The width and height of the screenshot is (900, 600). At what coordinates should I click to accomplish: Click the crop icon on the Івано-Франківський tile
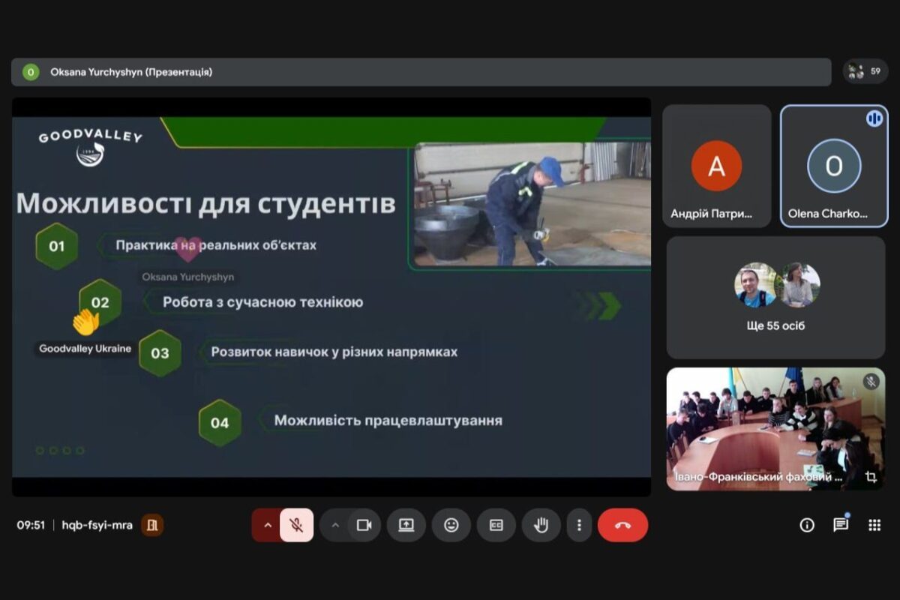click(871, 477)
